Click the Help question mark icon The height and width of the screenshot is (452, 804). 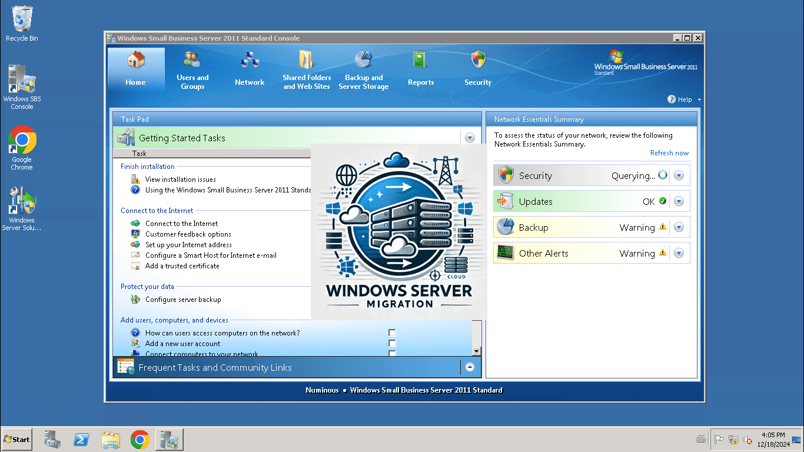coord(672,99)
